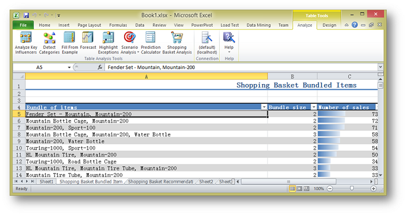Switch to Page Layout view button
Screen dimensions: 406x215
(x=299, y=188)
